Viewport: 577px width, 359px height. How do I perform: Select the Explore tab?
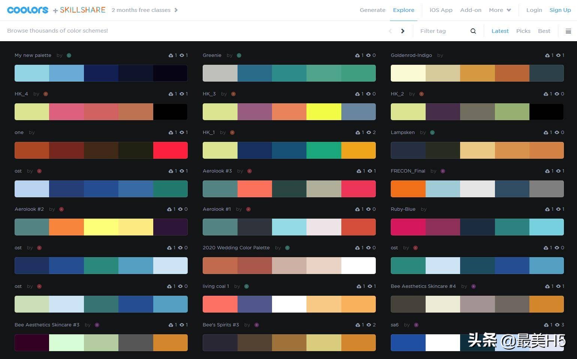[404, 10]
